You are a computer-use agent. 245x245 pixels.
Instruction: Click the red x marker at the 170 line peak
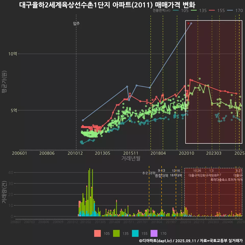tap(188, 23)
